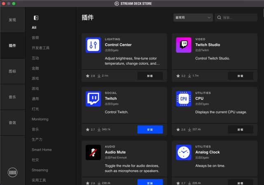Select the Smart Home category
The height and width of the screenshot is (185, 264).
(42, 150)
